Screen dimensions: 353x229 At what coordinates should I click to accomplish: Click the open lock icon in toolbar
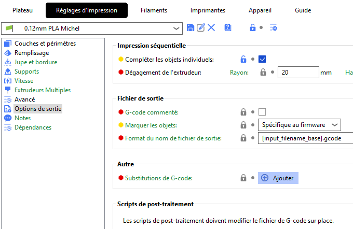click(x=253, y=27)
